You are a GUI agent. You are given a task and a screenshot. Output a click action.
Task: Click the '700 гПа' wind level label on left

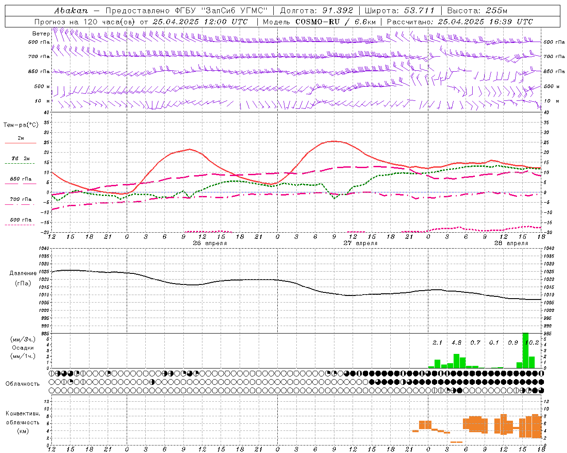(39, 57)
